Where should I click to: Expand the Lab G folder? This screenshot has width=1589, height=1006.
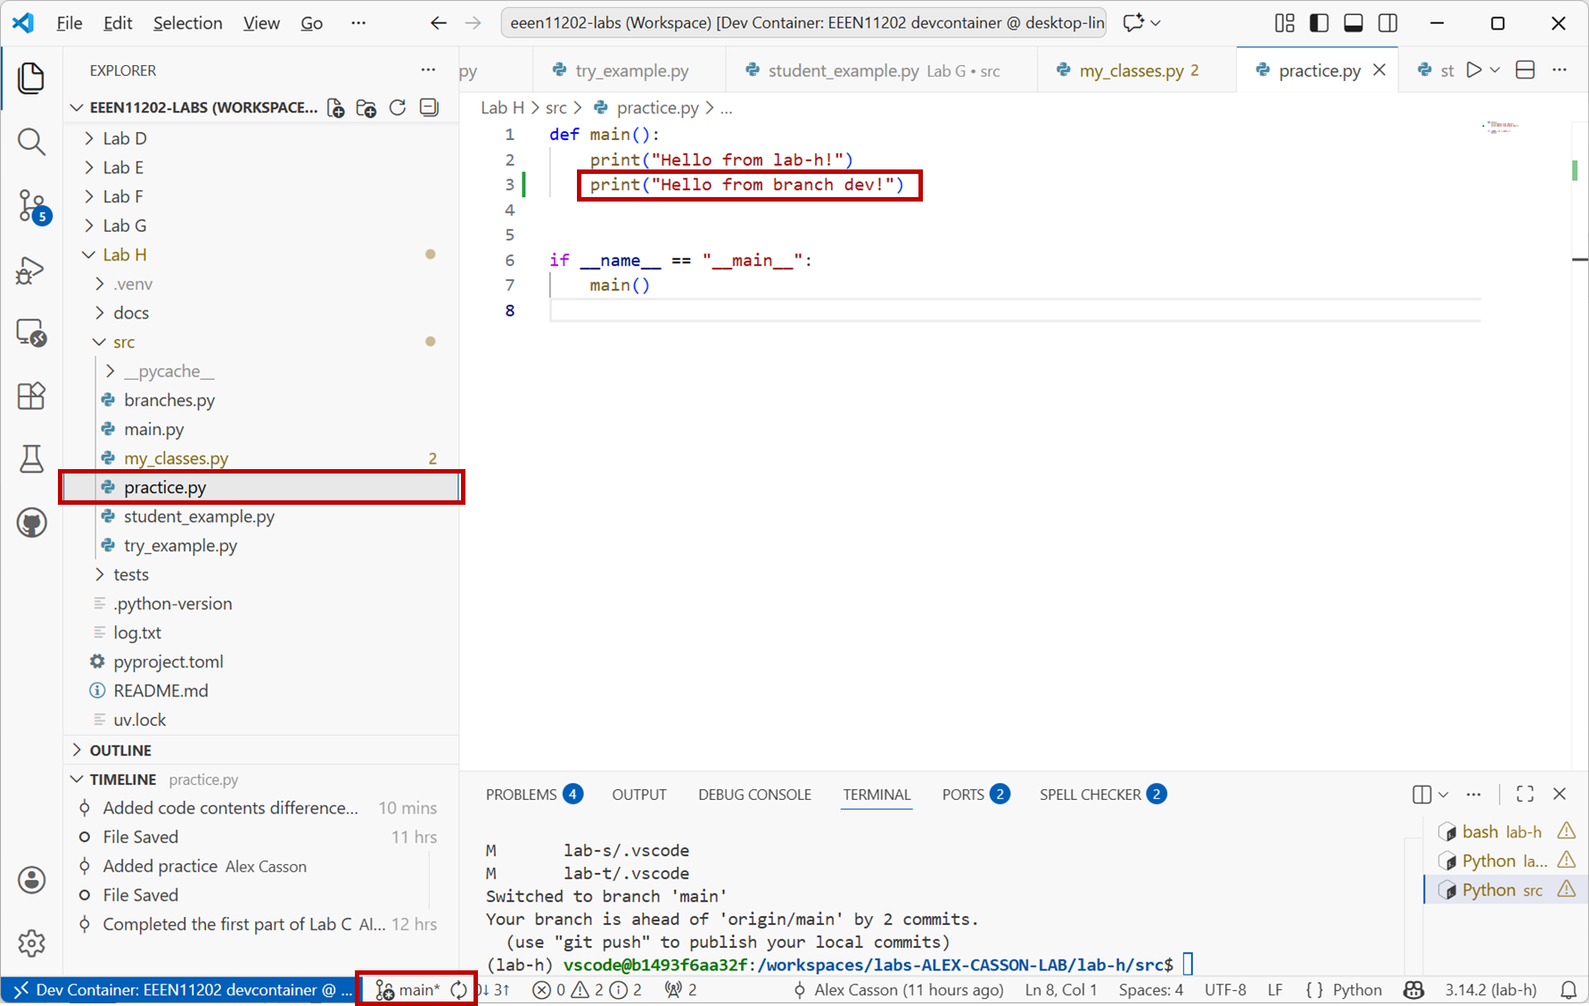(x=124, y=226)
